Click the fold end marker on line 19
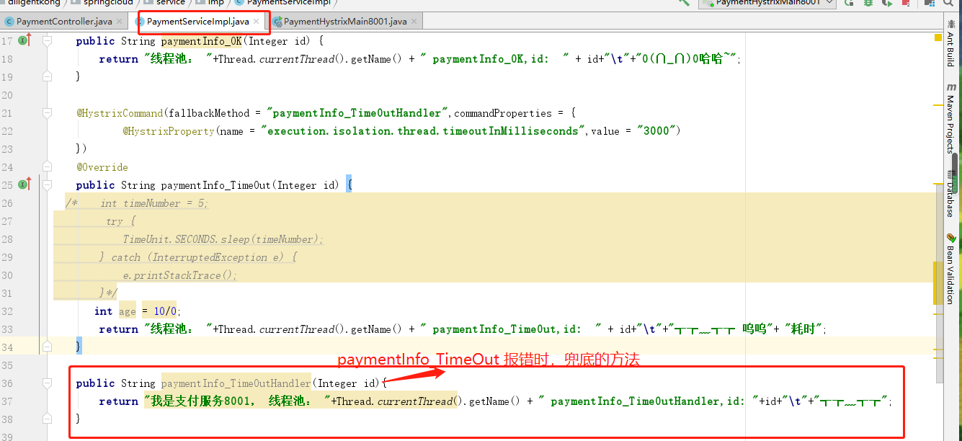Image resolution: width=962 pixels, height=441 pixels. 47,77
